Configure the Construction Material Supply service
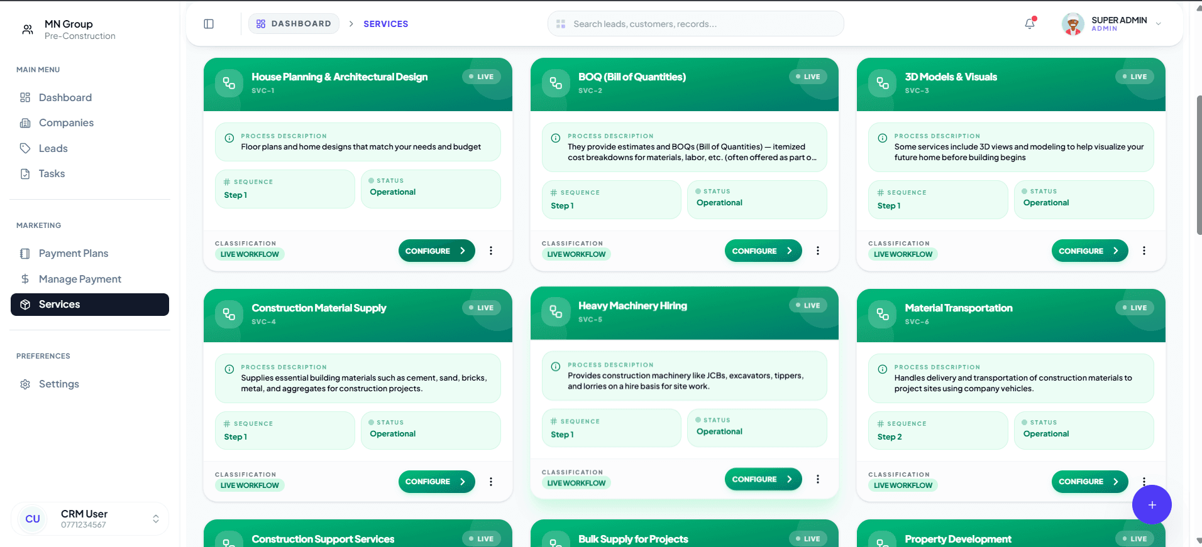This screenshot has width=1202, height=547. point(436,482)
